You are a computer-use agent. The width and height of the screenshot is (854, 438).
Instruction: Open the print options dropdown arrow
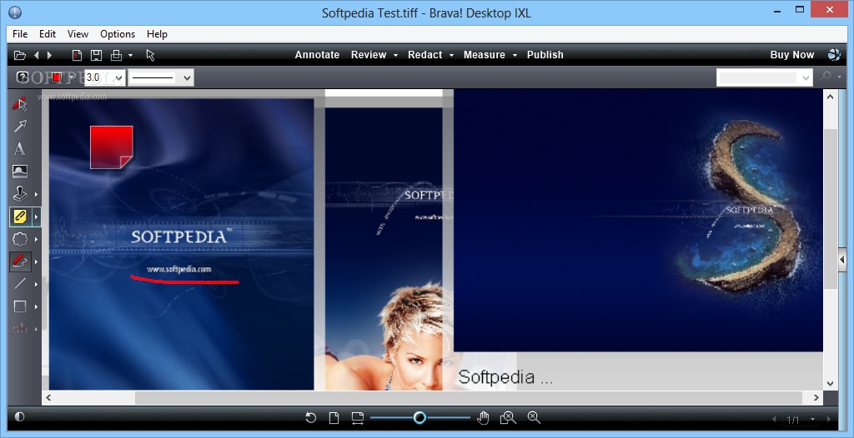(130, 55)
